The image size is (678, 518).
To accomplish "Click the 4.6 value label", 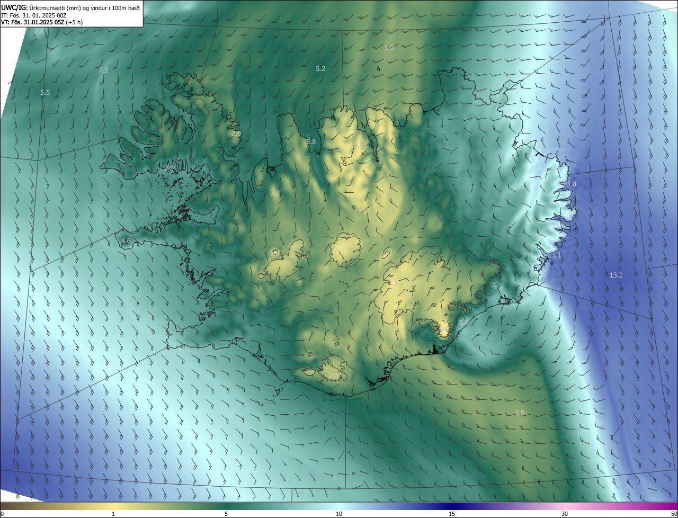I will click(126, 240).
